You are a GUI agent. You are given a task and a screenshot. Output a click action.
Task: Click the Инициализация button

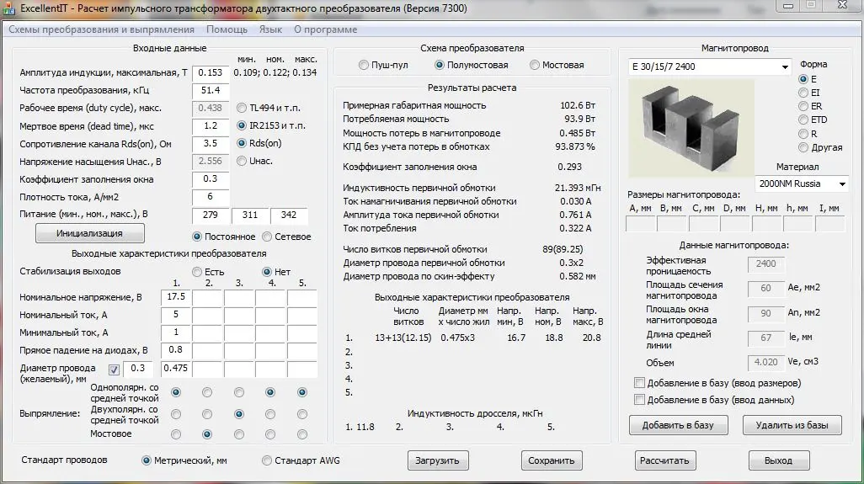(90, 233)
